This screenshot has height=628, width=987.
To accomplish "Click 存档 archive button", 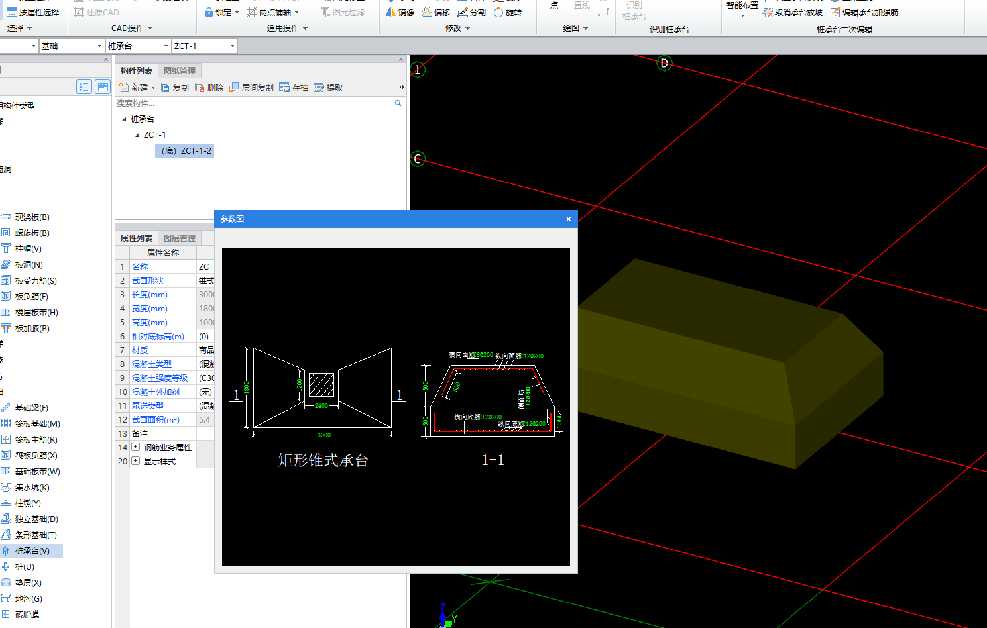I will [x=294, y=87].
